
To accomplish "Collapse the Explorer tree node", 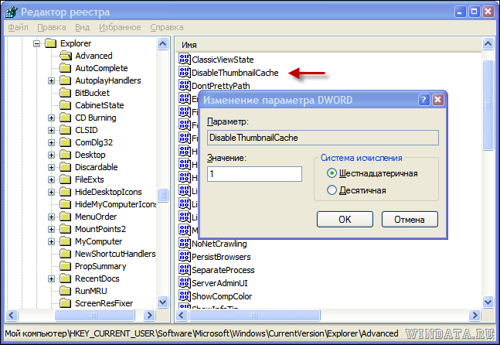I will [x=36, y=43].
